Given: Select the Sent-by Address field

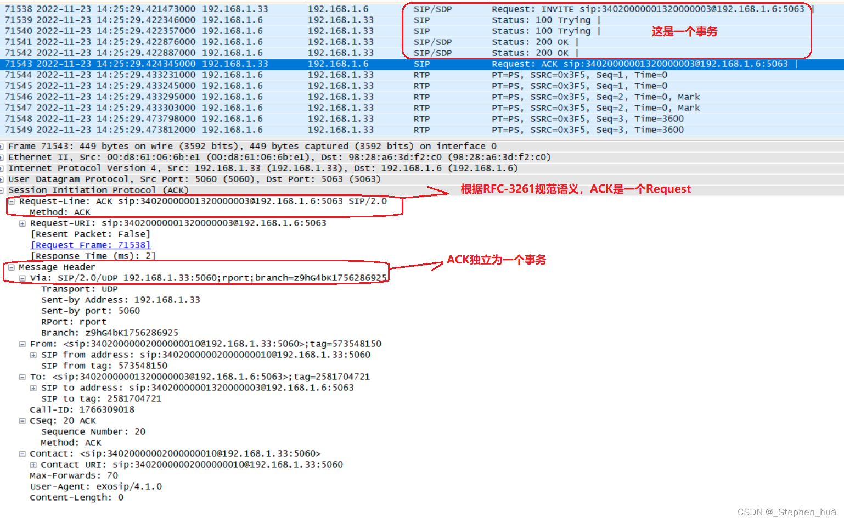Looking at the screenshot, I should coord(121,300).
